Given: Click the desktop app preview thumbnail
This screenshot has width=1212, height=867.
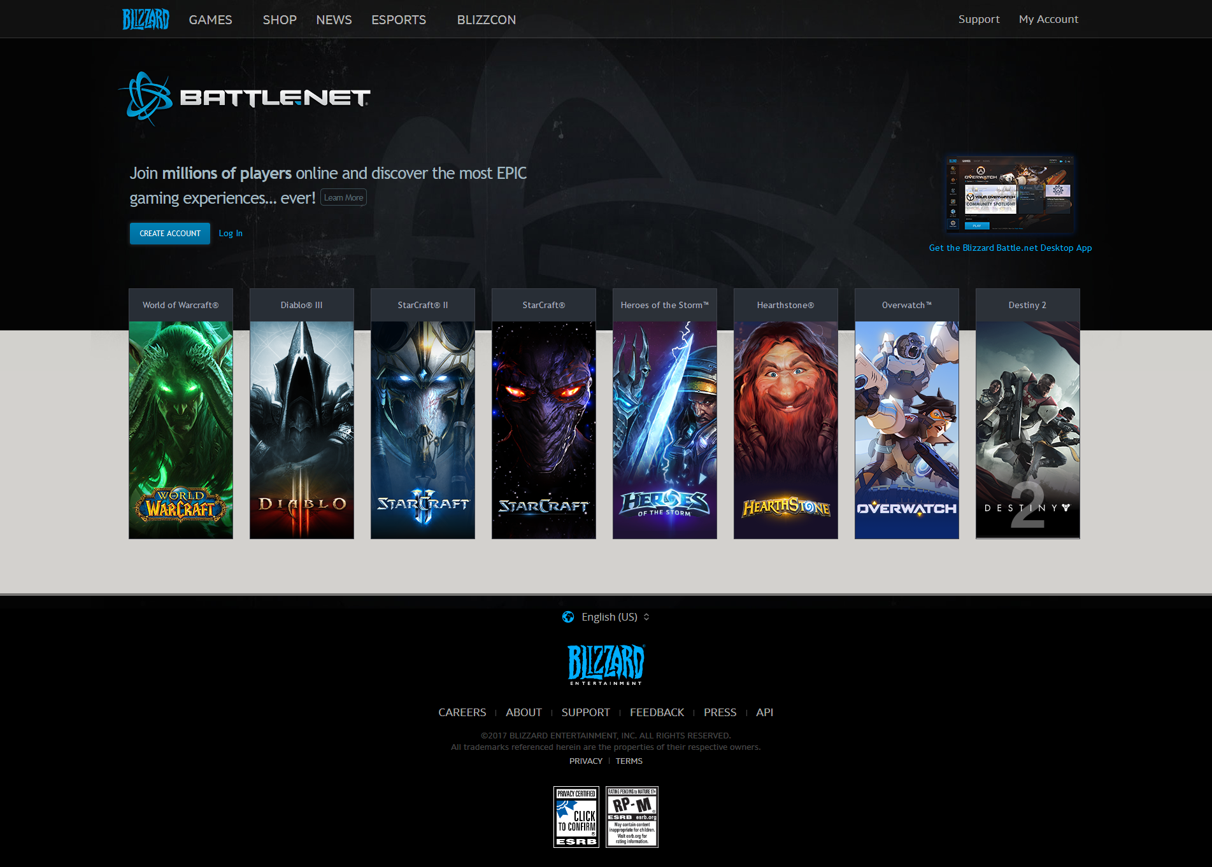Looking at the screenshot, I should [x=1010, y=194].
